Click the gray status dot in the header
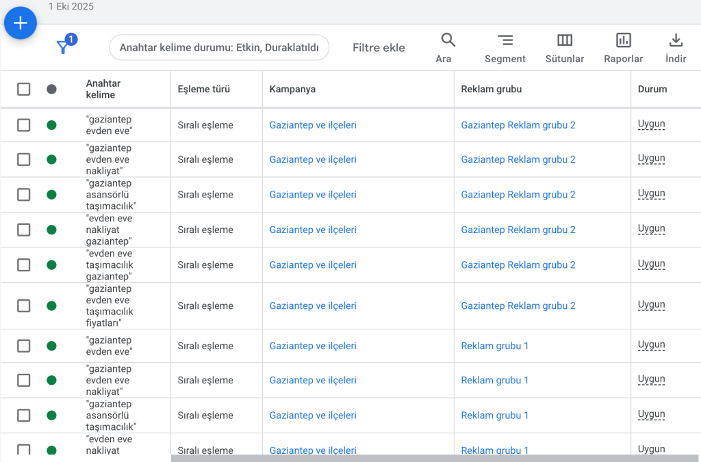The width and height of the screenshot is (701, 462). coord(51,89)
